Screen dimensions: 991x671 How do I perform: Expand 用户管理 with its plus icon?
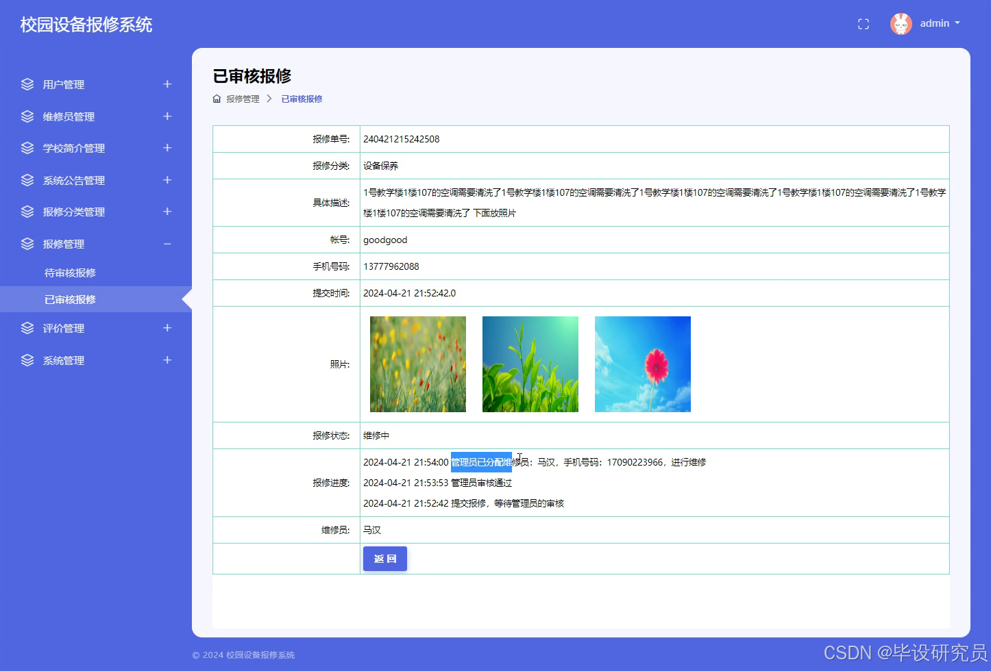[x=167, y=84]
